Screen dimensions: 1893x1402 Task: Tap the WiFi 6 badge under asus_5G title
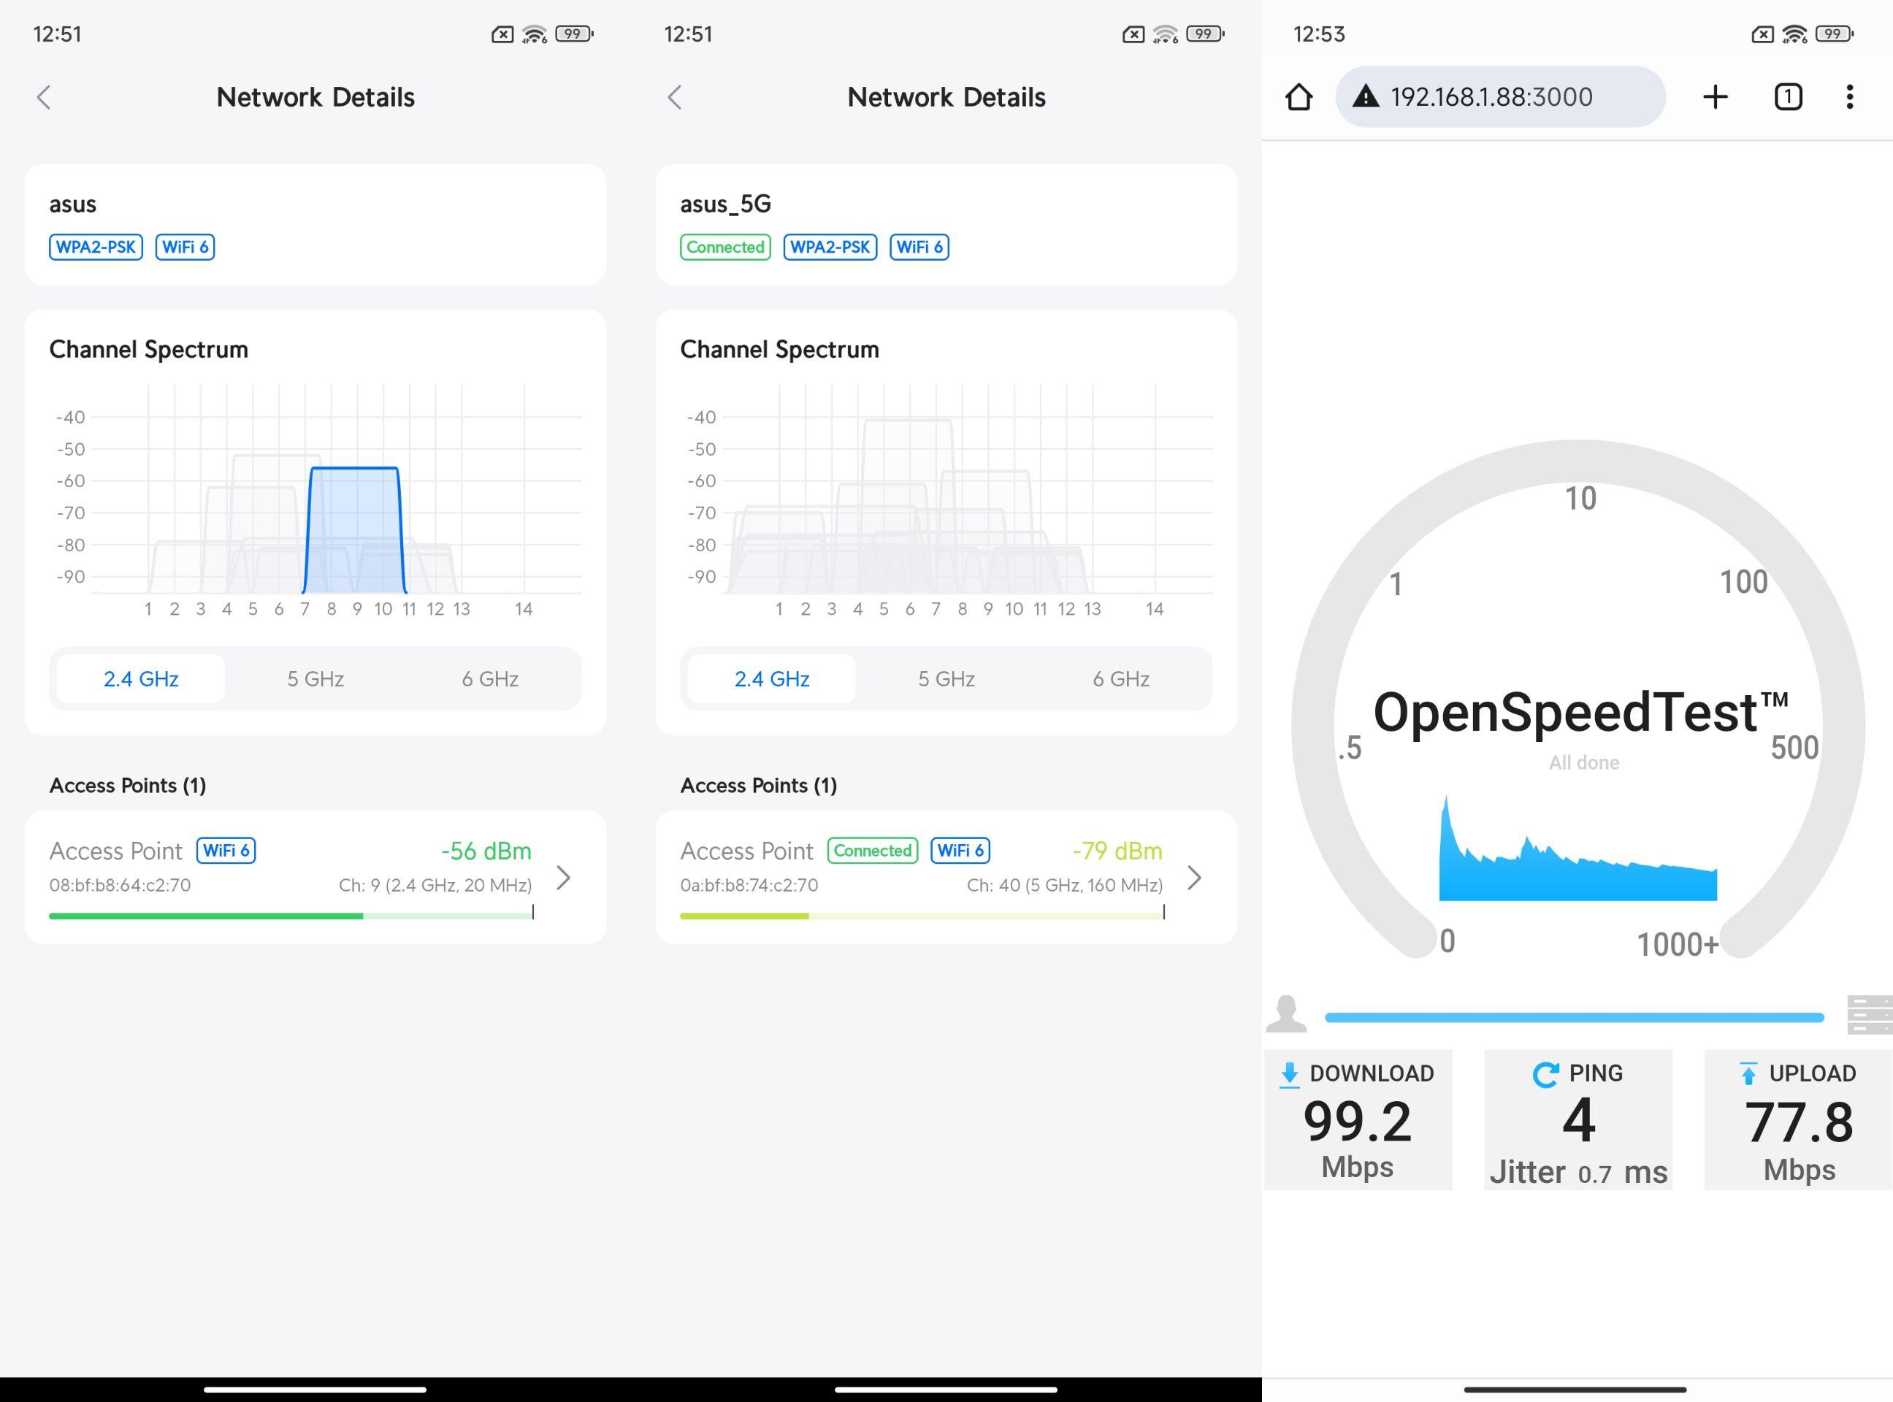pos(919,247)
